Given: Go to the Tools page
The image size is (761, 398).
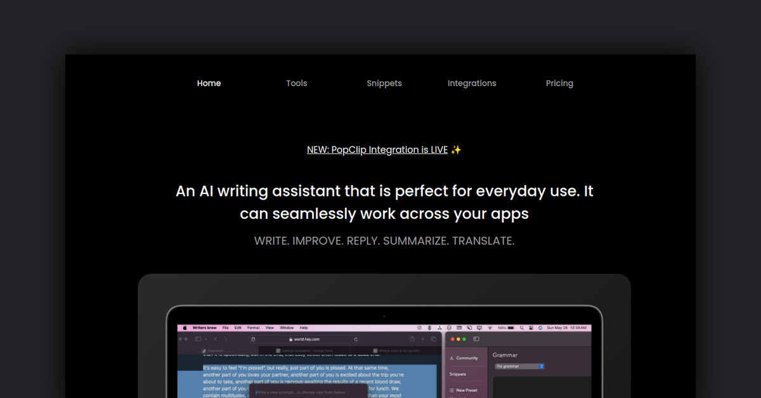Looking at the screenshot, I should pos(296,83).
